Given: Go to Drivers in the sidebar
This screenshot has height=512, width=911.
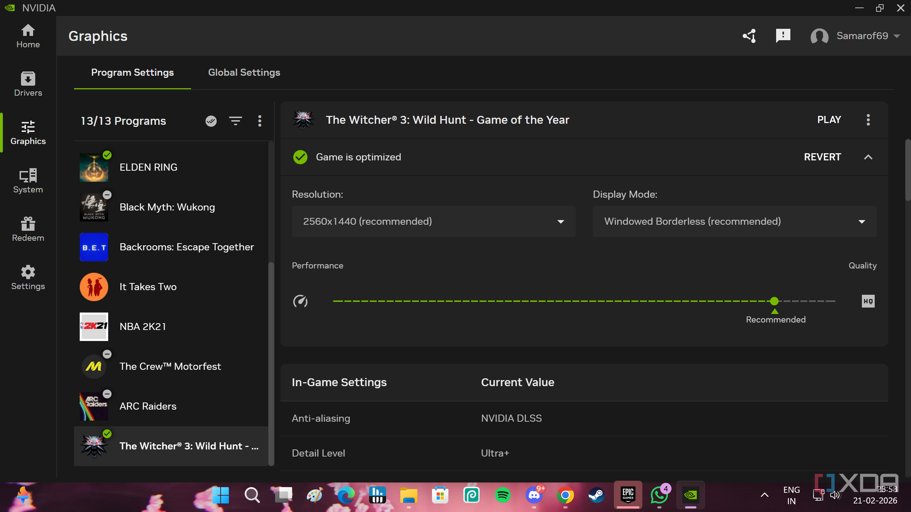Looking at the screenshot, I should click(28, 84).
